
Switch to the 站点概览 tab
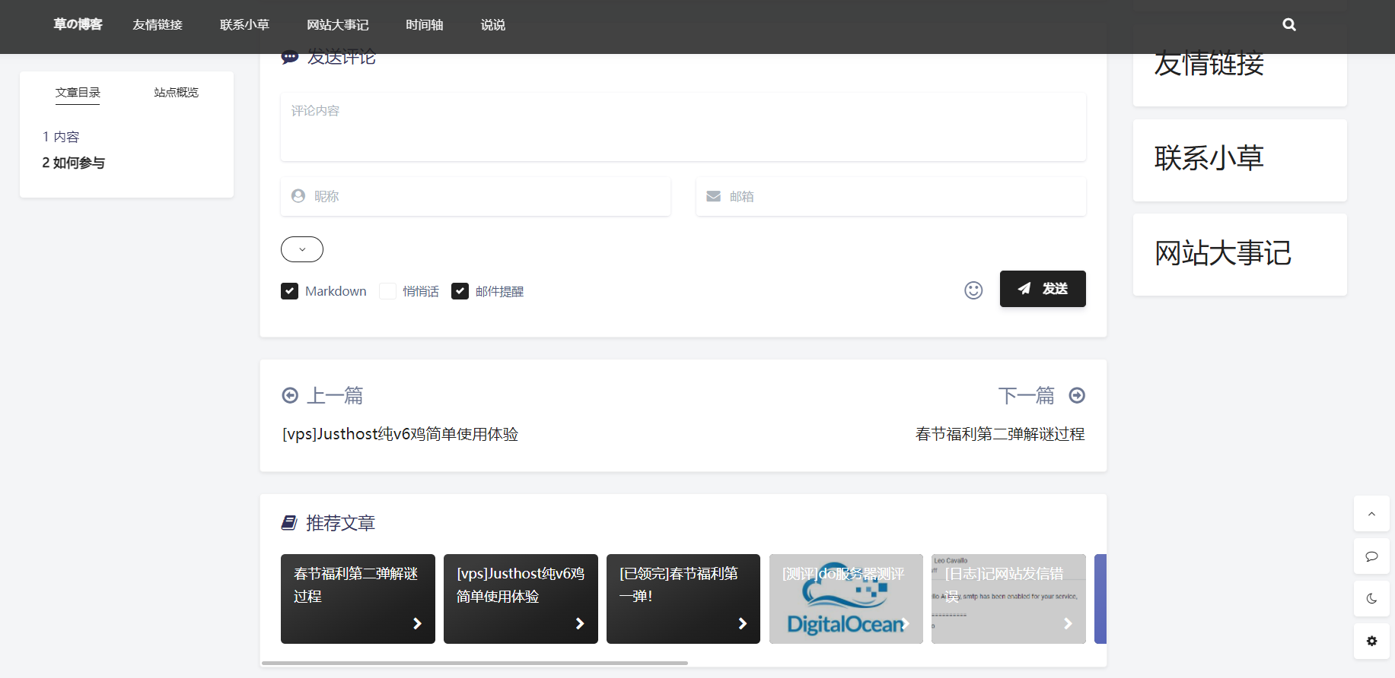tap(176, 93)
